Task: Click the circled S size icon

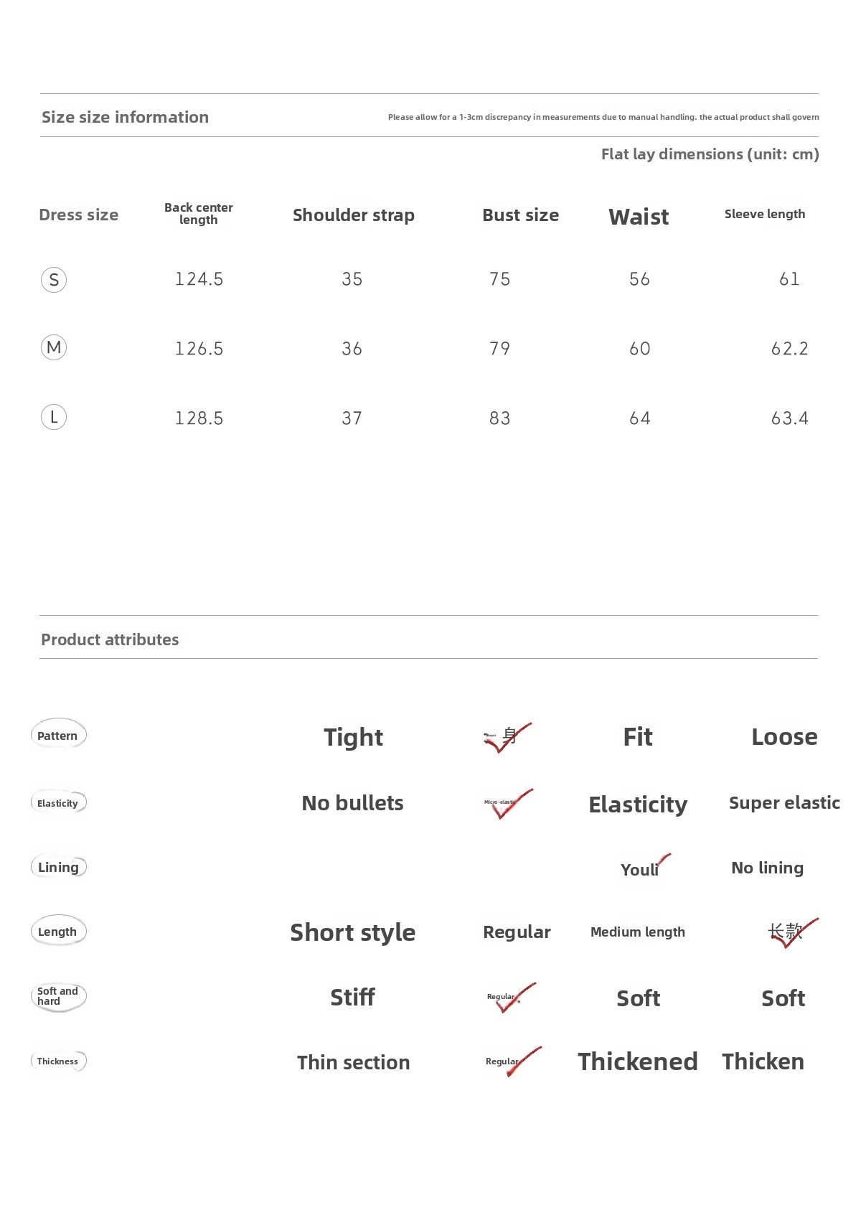Action: (x=54, y=279)
